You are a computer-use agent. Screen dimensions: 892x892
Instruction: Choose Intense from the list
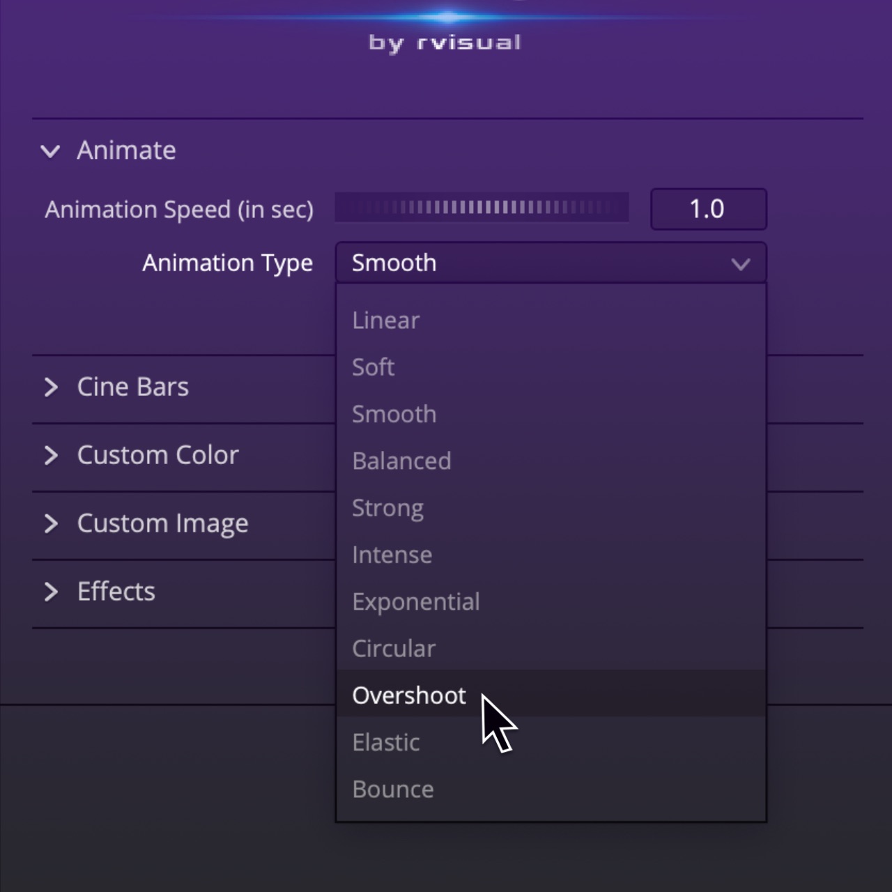[x=392, y=555]
